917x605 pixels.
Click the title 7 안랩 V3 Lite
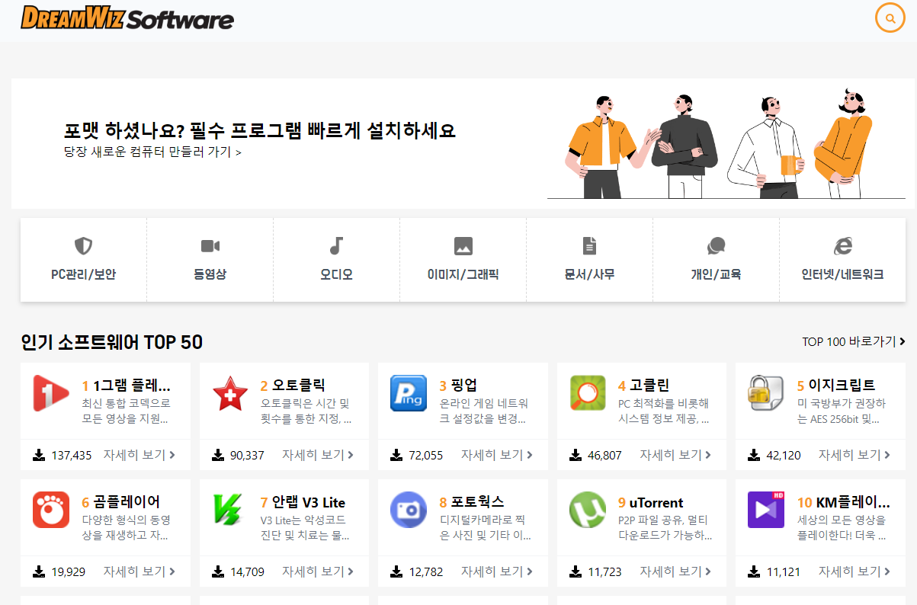pos(303,502)
